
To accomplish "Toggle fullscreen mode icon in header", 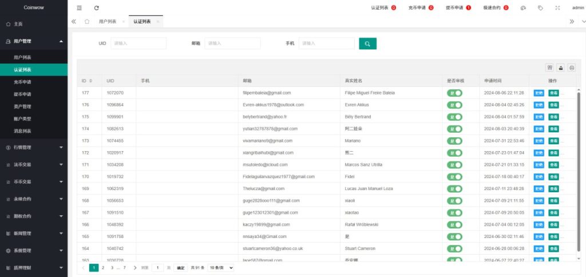I will (x=558, y=8).
